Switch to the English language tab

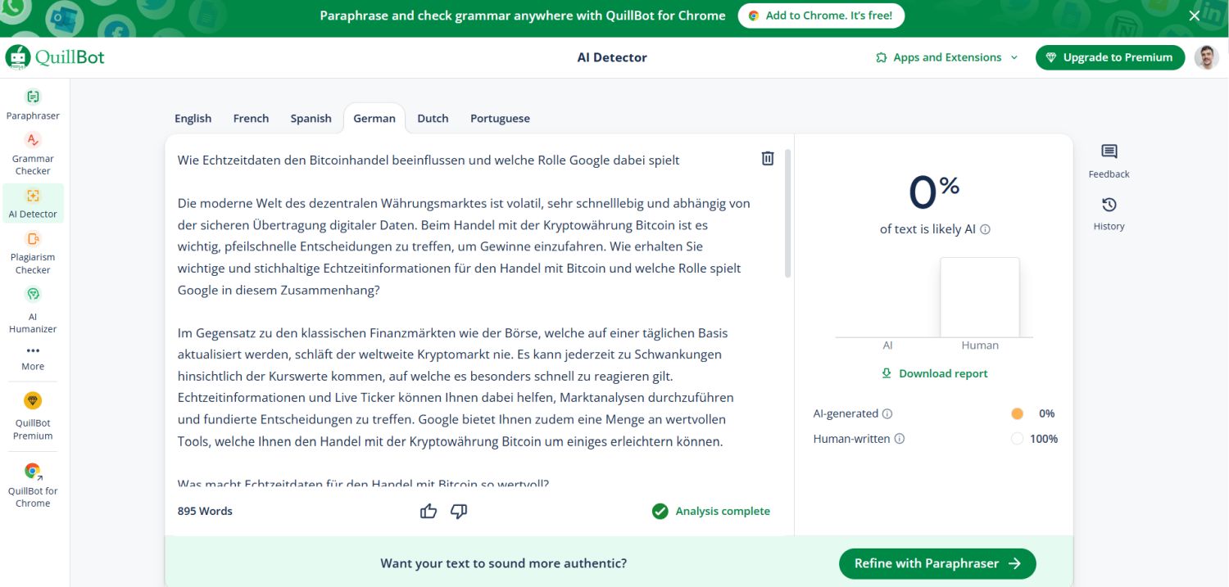193,119
